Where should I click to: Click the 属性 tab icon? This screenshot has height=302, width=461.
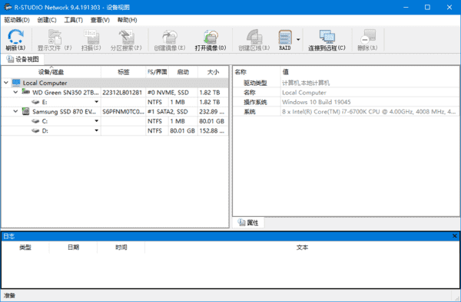point(241,222)
